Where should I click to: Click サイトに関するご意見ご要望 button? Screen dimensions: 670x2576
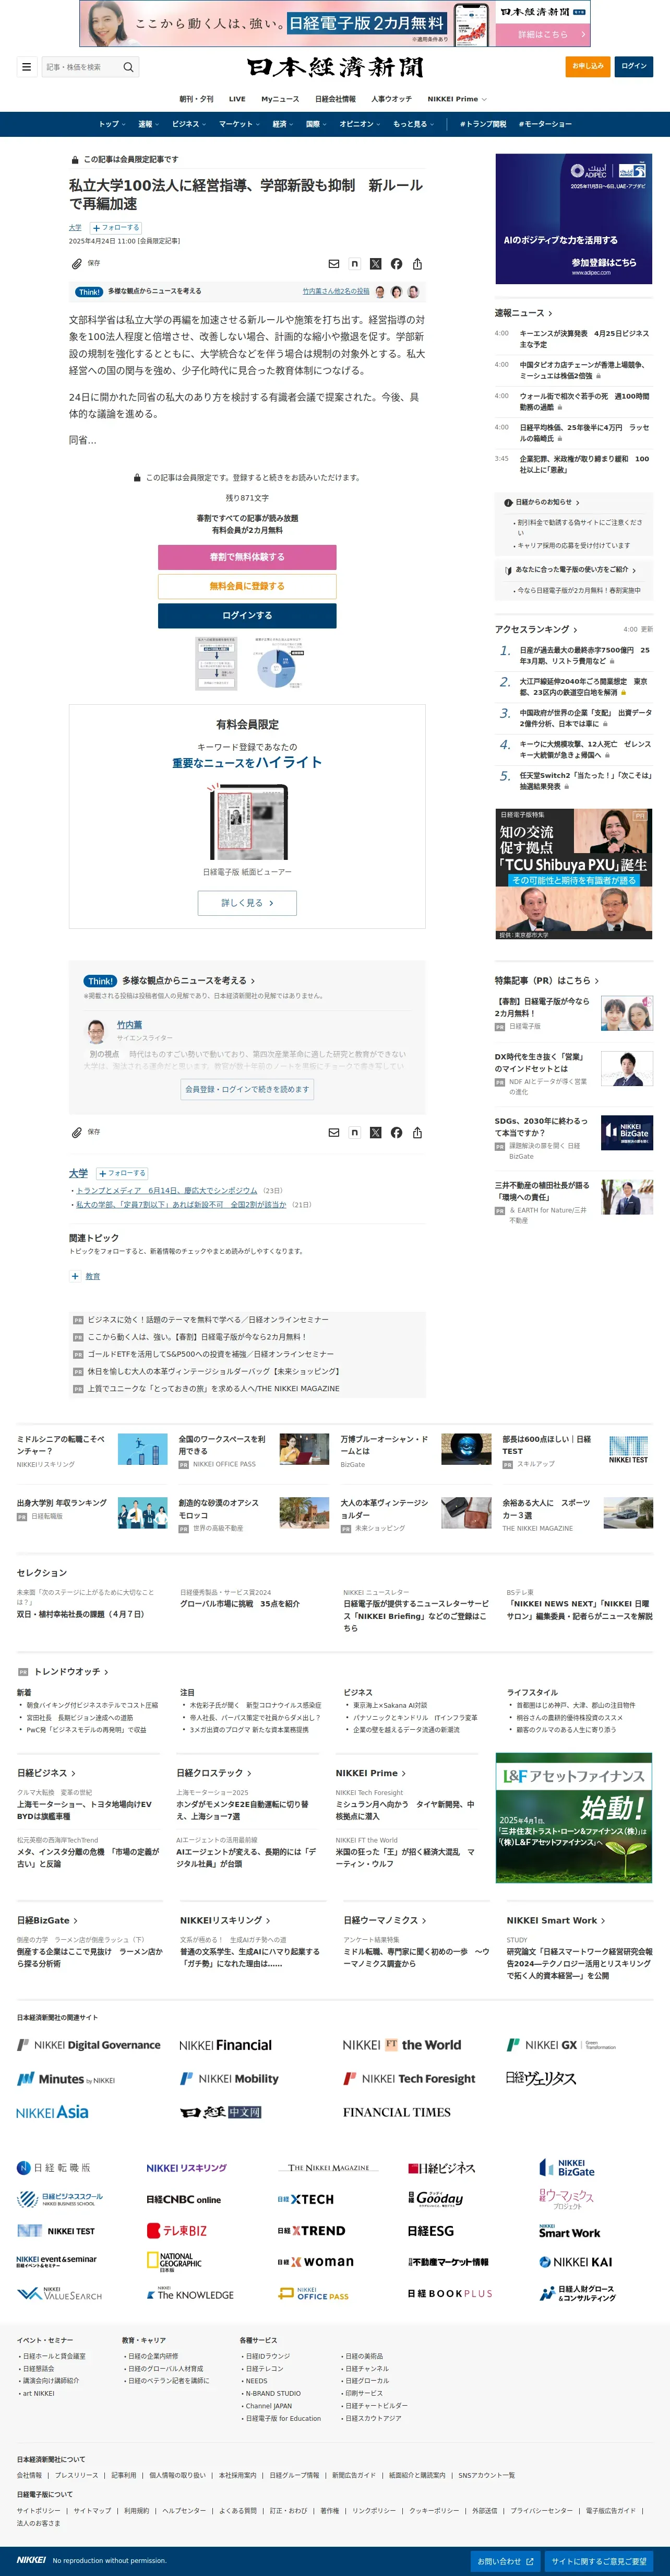pyautogui.click(x=599, y=2561)
